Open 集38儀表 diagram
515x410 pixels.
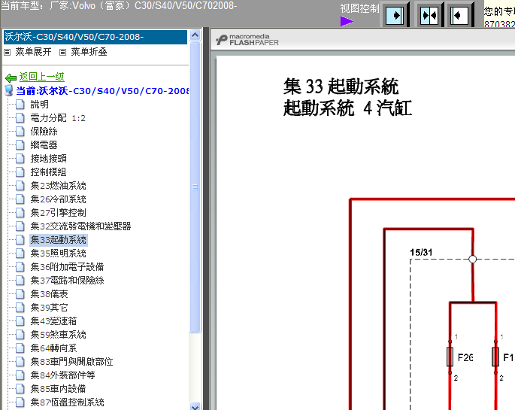click(x=49, y=293)
